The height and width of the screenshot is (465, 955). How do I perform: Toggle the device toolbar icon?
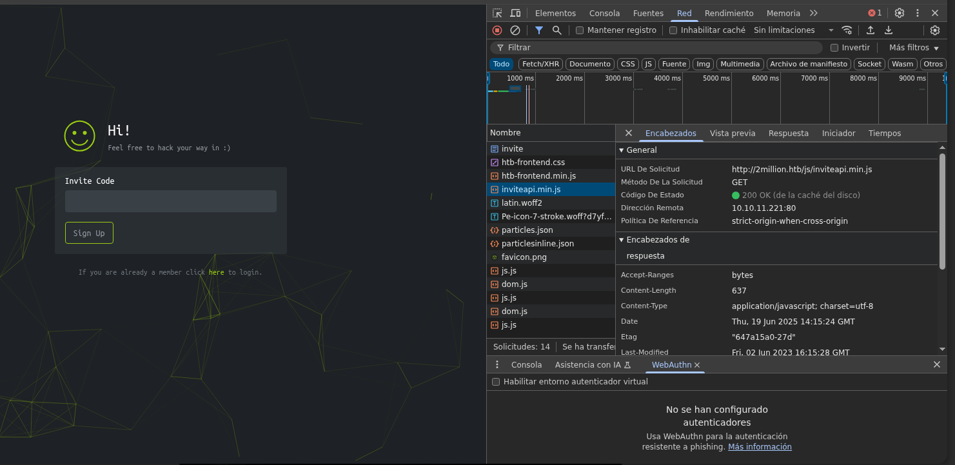[515, 13]
